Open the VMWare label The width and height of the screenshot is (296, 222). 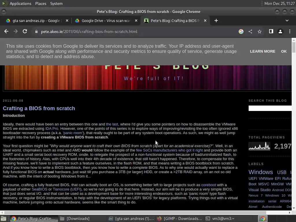(x=266, y=179)
